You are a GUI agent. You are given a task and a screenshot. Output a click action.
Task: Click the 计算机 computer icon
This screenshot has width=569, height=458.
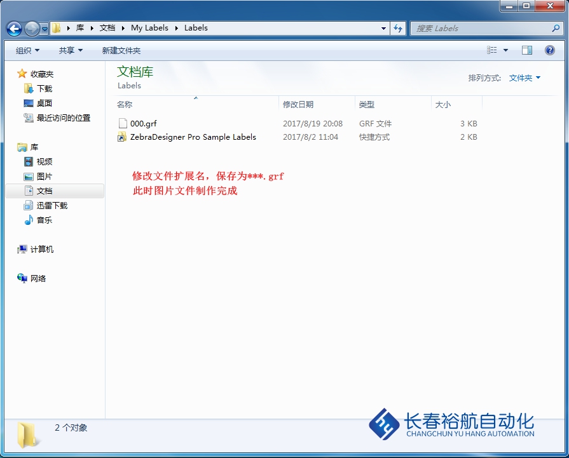tap(22, 249)
